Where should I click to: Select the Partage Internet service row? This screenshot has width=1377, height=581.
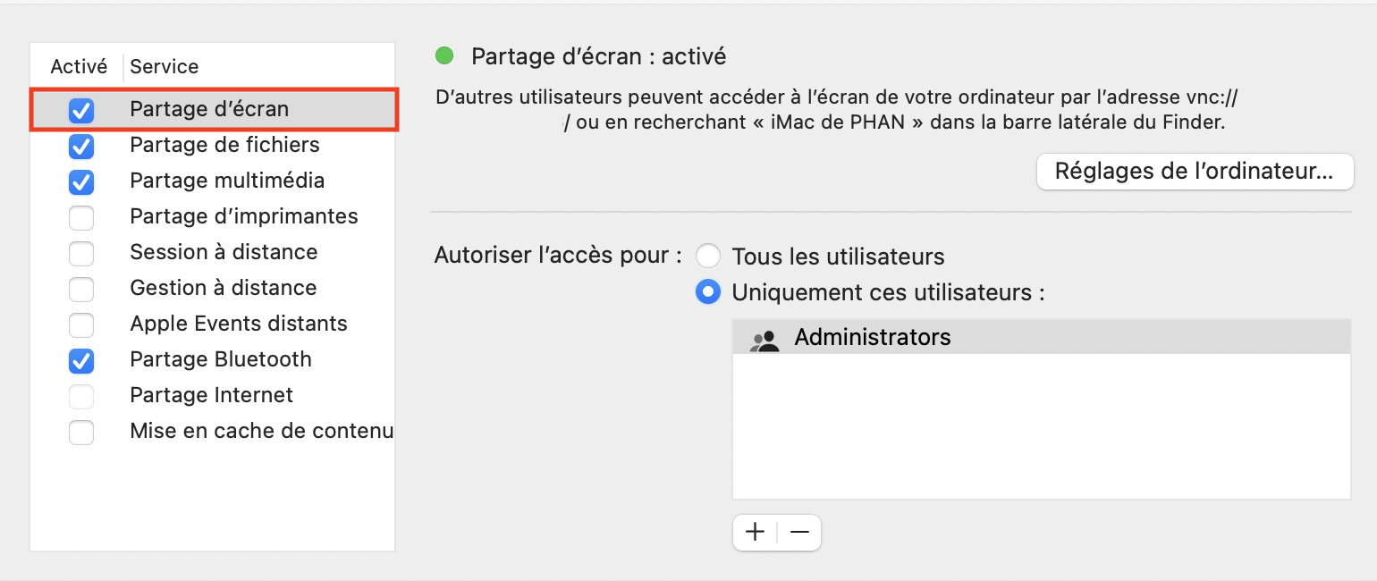pyautogui.click(x=213, y=395)
